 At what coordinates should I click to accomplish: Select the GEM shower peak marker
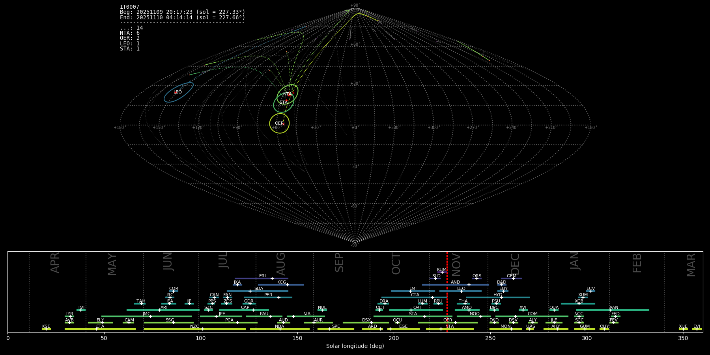click(513, 278)
